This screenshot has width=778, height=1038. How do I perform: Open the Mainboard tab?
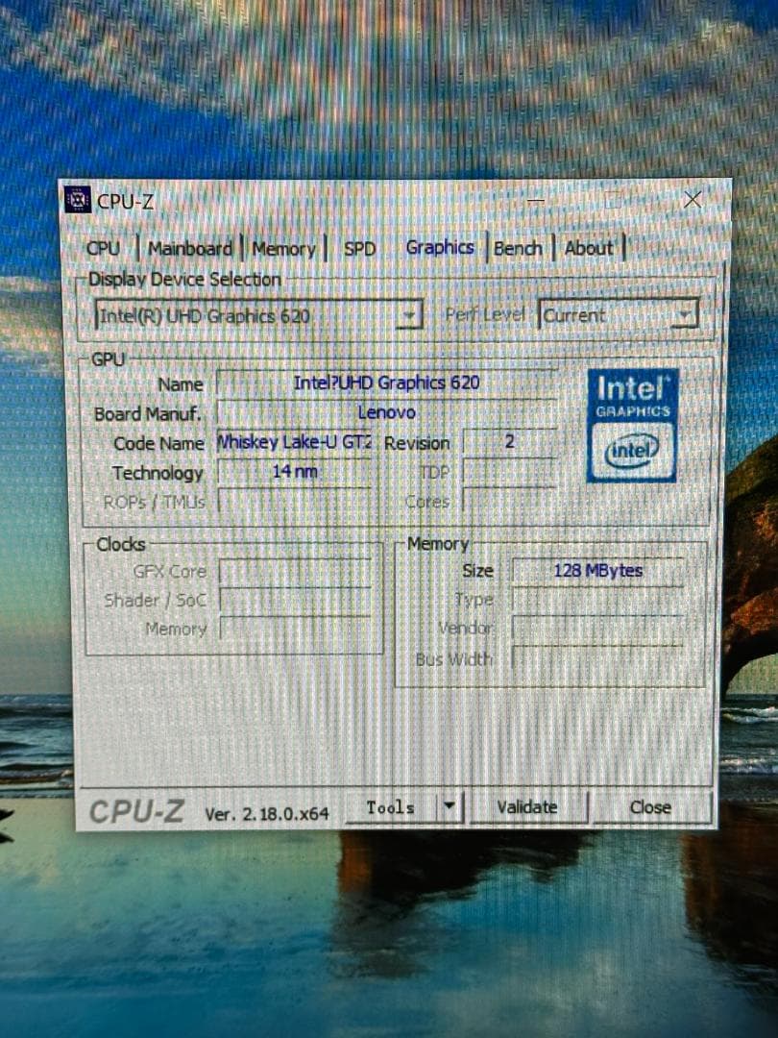[x=190, y=248]
